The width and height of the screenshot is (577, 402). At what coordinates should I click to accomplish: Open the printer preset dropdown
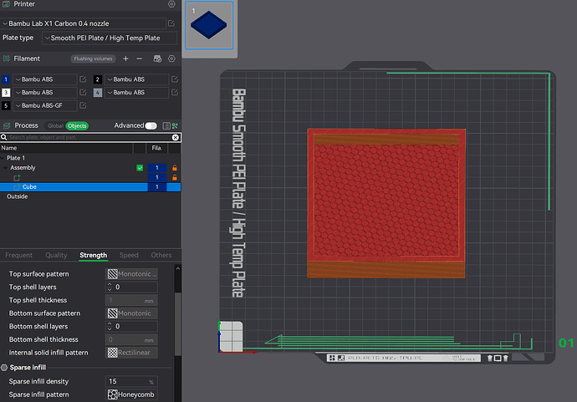tap(84, 23)
